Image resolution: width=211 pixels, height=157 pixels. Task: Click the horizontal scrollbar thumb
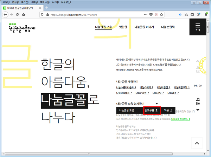pyautogui.click(x=89, y=154)
